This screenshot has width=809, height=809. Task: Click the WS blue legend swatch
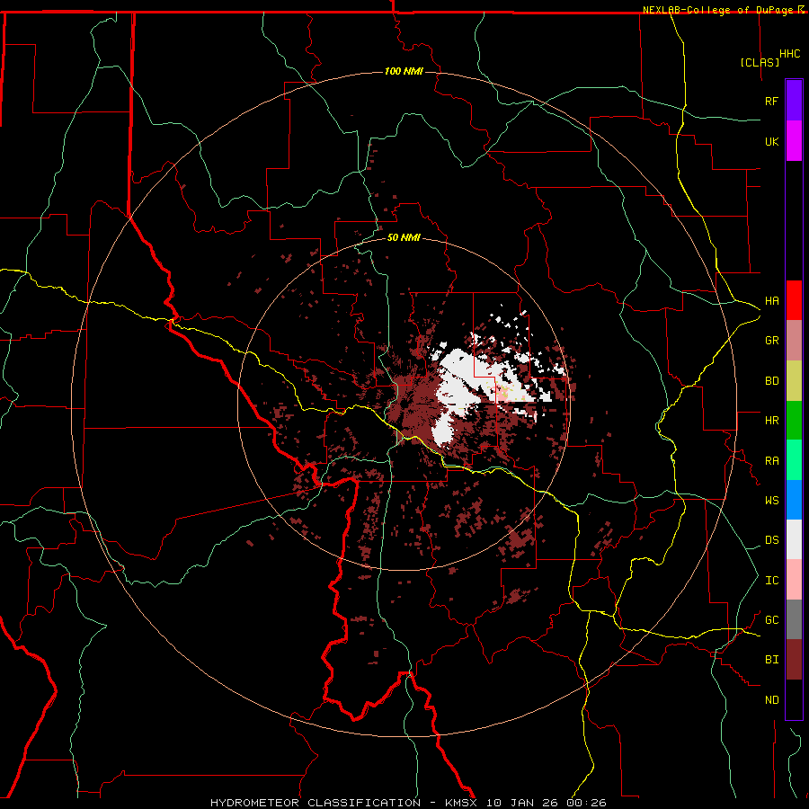coord(794,500)
